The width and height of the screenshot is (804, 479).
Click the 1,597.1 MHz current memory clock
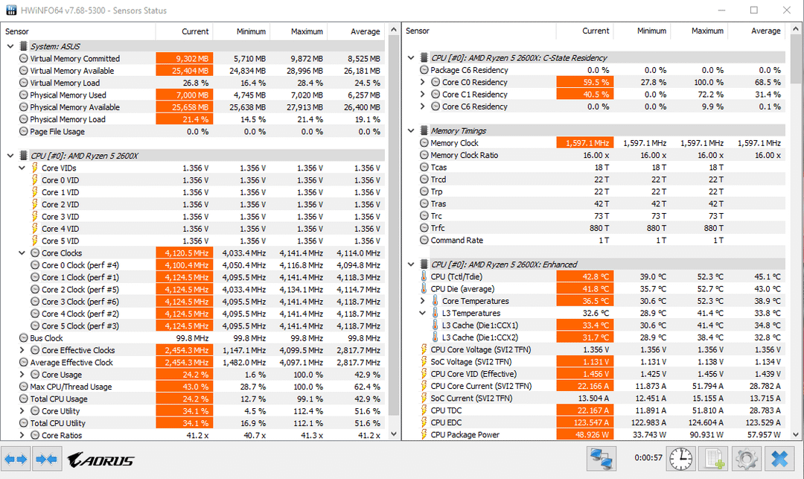[585, 143]
